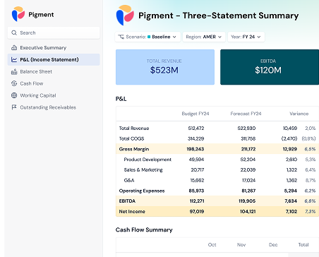The width and height of the screenshot is (319, 257).
Task: Click EBITDA budget value 112,271
Action: point(197,201)
